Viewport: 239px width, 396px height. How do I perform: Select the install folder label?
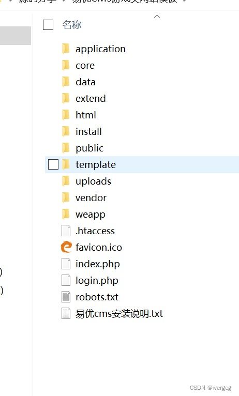click(88, 132)
